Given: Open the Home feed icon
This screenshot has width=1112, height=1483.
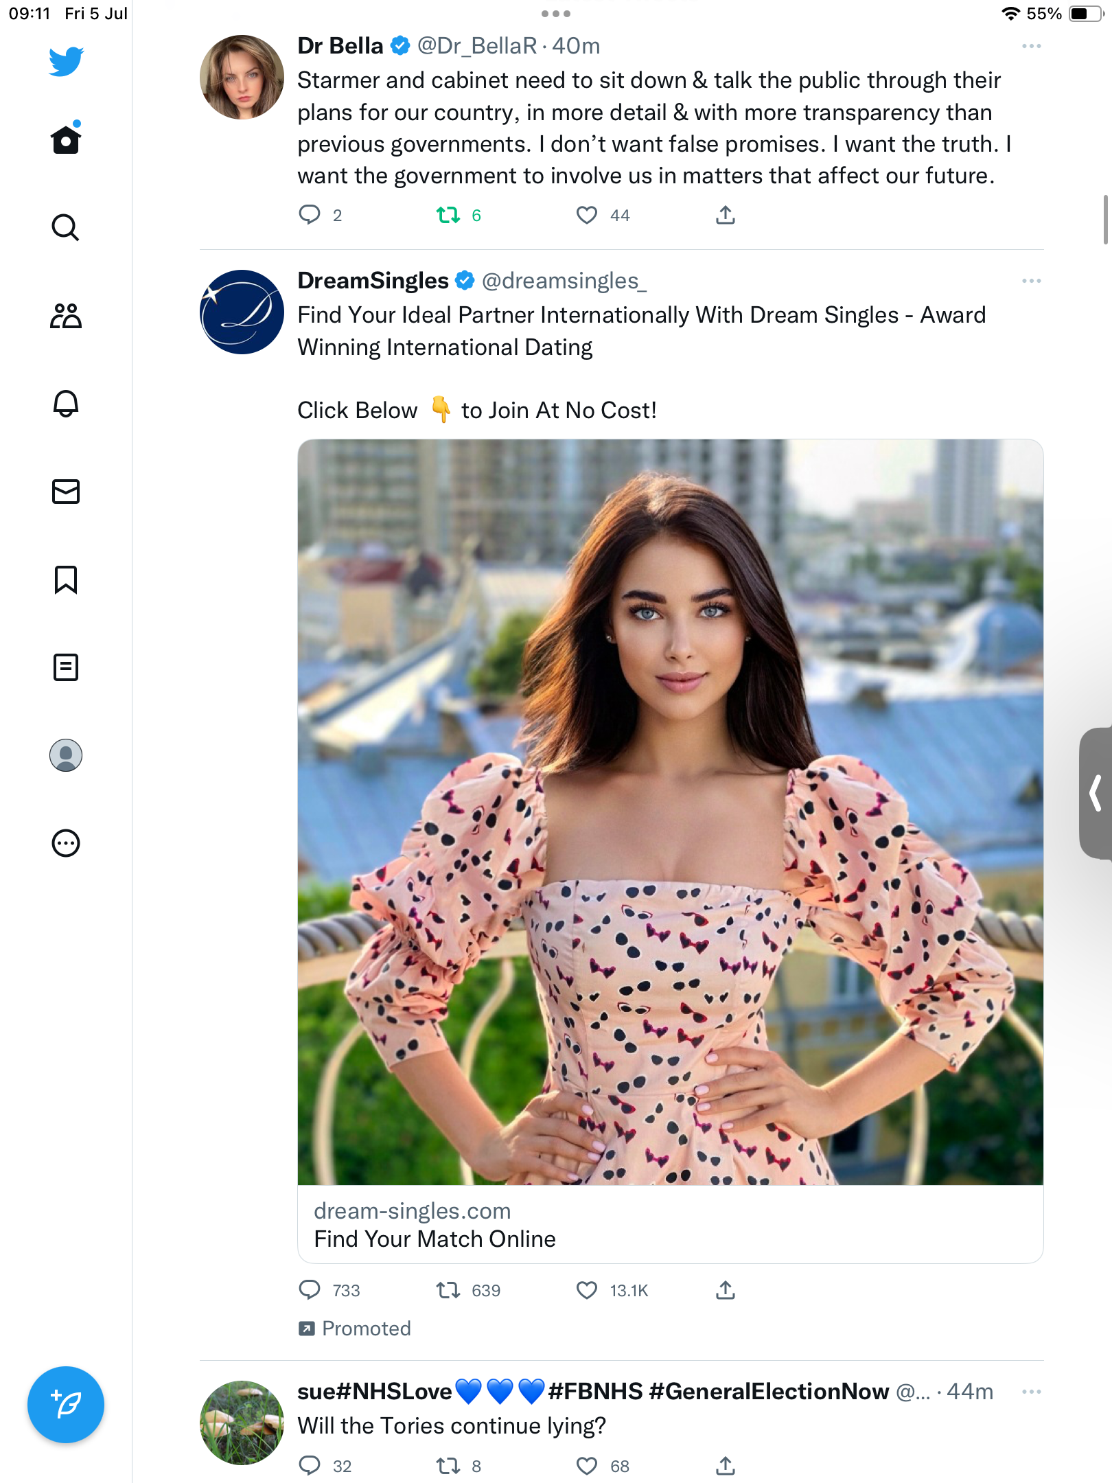Looking at the screenshot, I should (x=66, y=139).
